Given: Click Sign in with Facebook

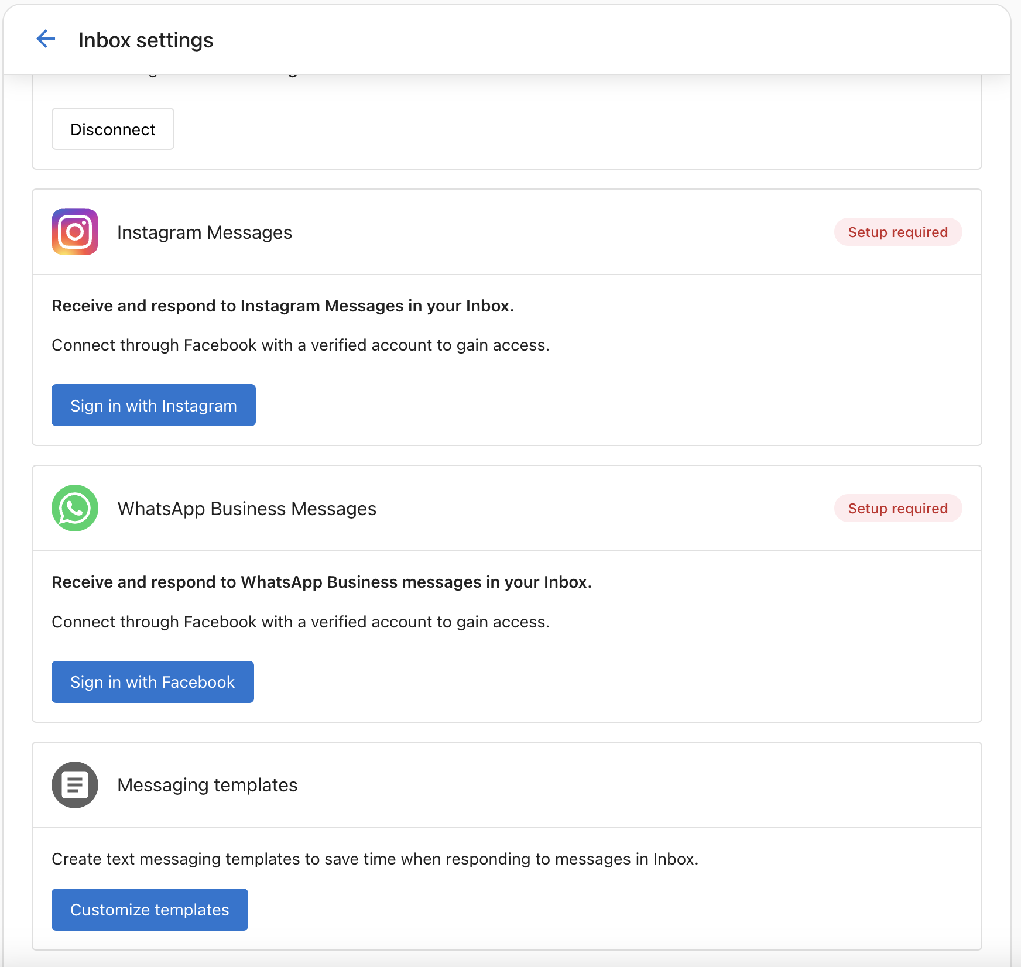Looking at the screenshot, I should [152, 681].
